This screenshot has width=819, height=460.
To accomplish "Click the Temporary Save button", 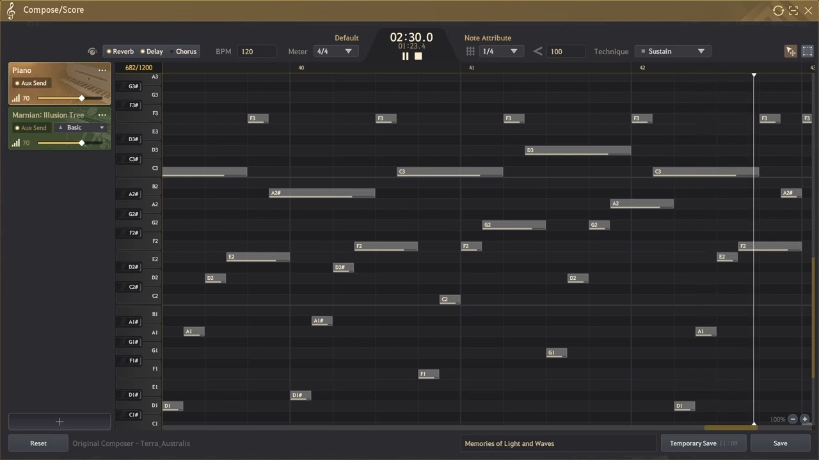I will tap(703, 443).
